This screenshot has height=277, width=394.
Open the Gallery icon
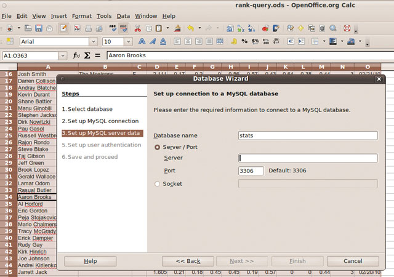pyautogui.click(x=312, y=28)
